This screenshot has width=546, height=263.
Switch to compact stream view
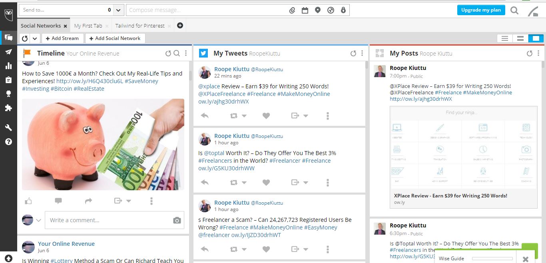[x=505, y=38]
